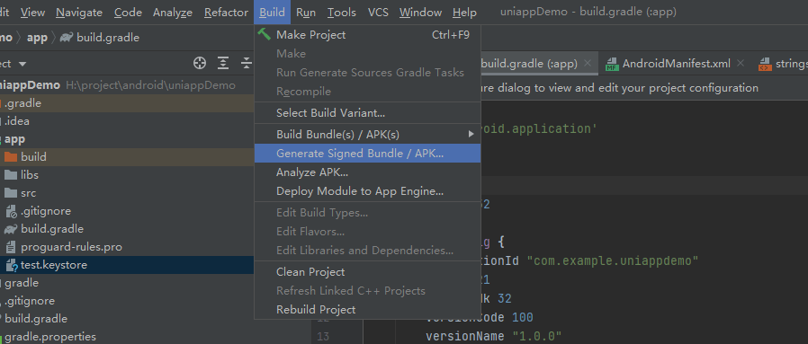Close the AndroidManifest.xml tab
The width and height of the screenshot is (808, 344).
(741, 63)
